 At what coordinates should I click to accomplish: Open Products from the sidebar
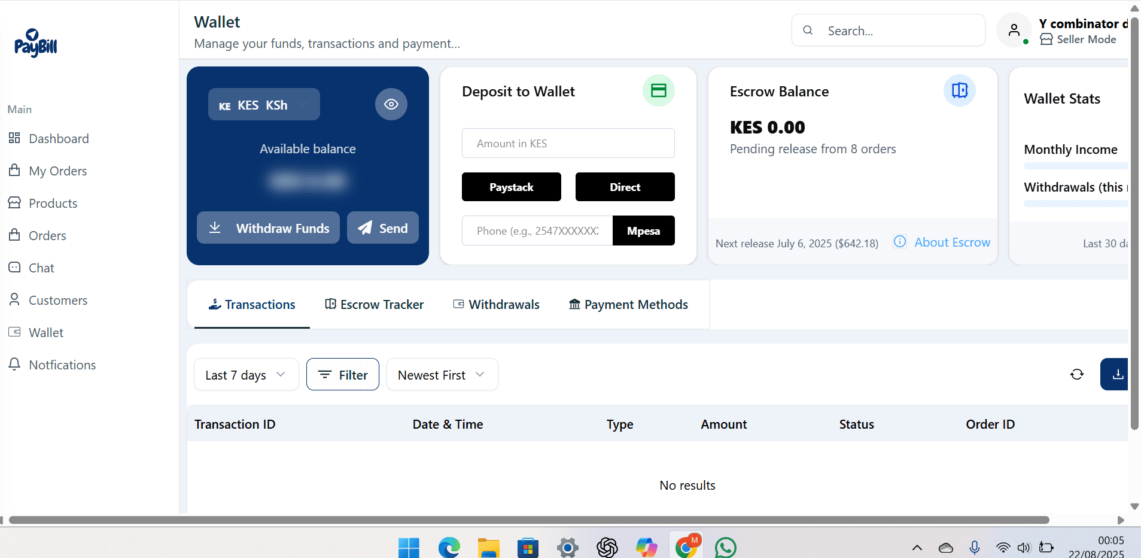tap(53, 203)
